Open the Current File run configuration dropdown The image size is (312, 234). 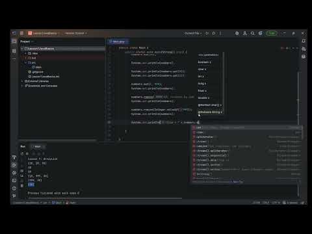193,33
